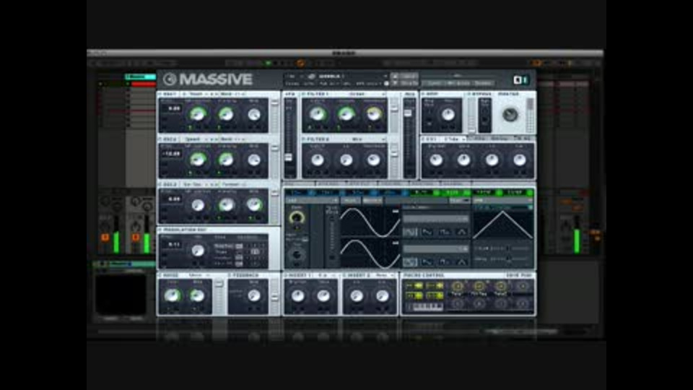Grab the blue handle of slot 4 Env
The height and width of the screenshot is (390, 693).
click(x=405, y=193)
